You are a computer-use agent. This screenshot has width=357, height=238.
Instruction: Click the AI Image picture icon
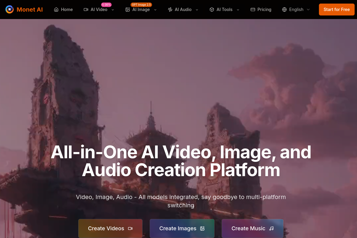[x=128, y=10]
